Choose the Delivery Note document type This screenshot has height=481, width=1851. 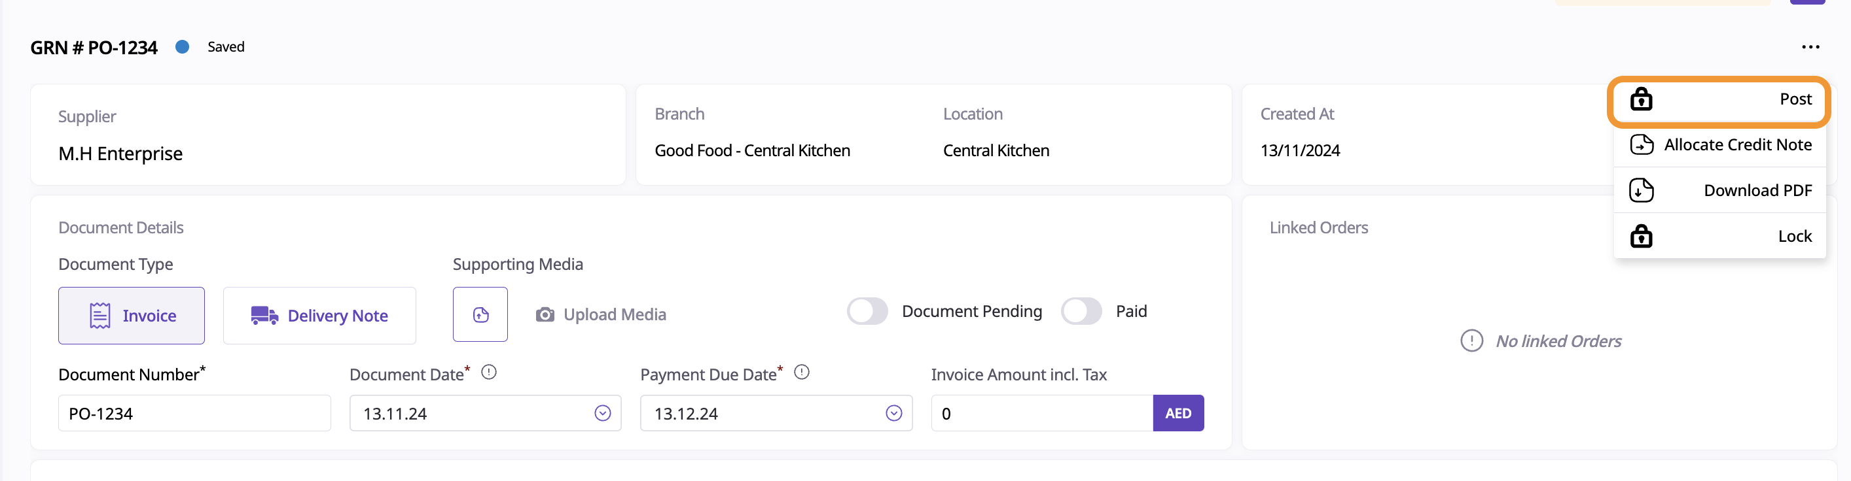[320, 316]
